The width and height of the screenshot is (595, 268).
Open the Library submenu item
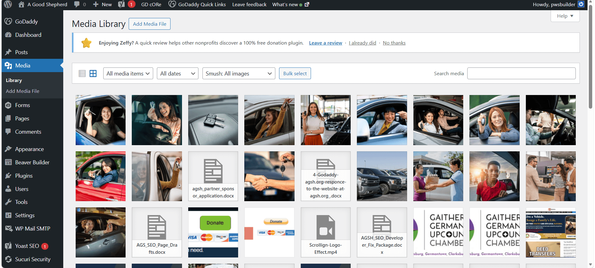(14, 80)
